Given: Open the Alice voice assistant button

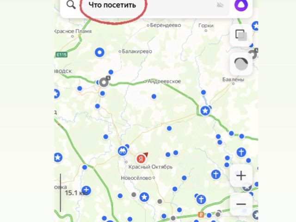Looking at the screenshot, I should click(241, 5).
